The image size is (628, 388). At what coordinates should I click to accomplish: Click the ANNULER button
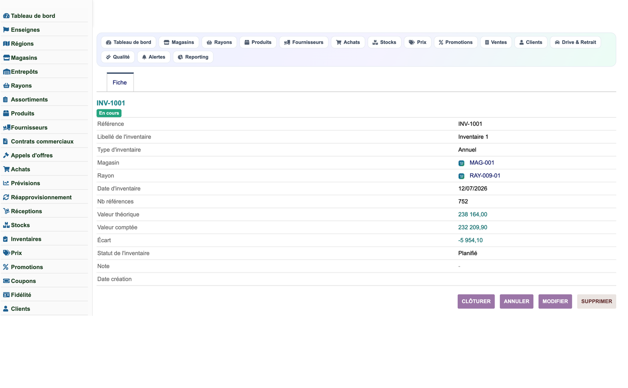[x=516, y=301]
